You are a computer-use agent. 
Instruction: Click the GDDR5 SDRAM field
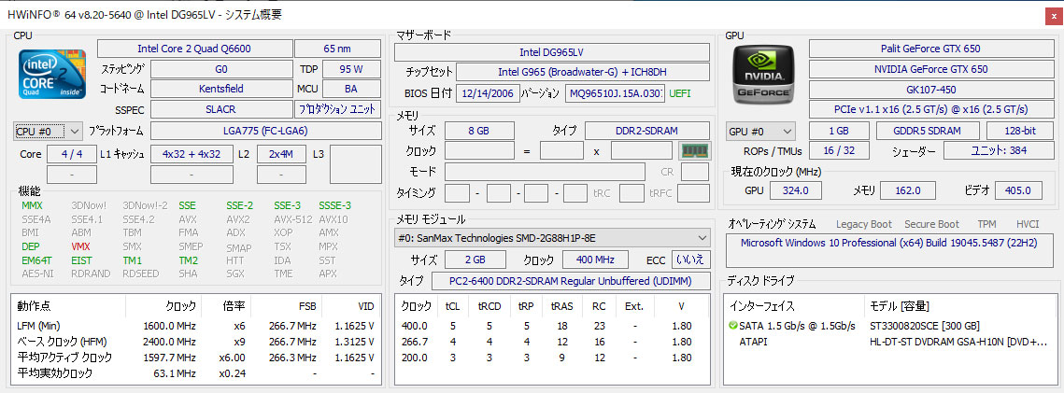[928, 132]
